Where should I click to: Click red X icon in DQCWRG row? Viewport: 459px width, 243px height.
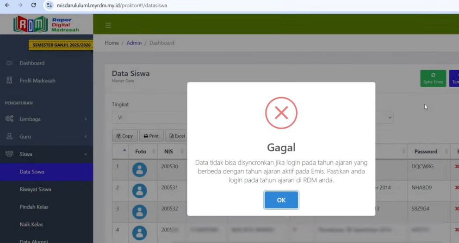pos(457,166)
